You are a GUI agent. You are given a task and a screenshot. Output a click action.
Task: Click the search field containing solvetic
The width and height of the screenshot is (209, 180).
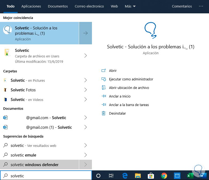[46, 176]
